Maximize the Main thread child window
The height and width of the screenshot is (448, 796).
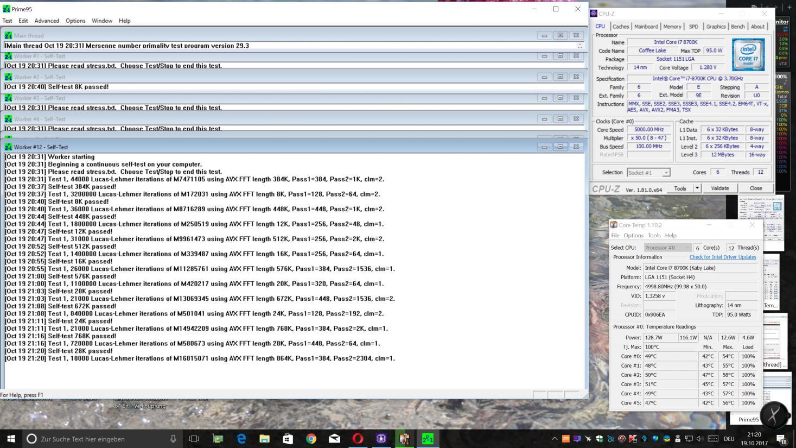[561, 35]
